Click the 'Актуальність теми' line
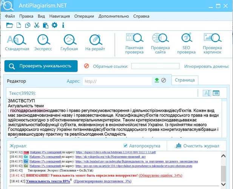 tap(26, 106)
